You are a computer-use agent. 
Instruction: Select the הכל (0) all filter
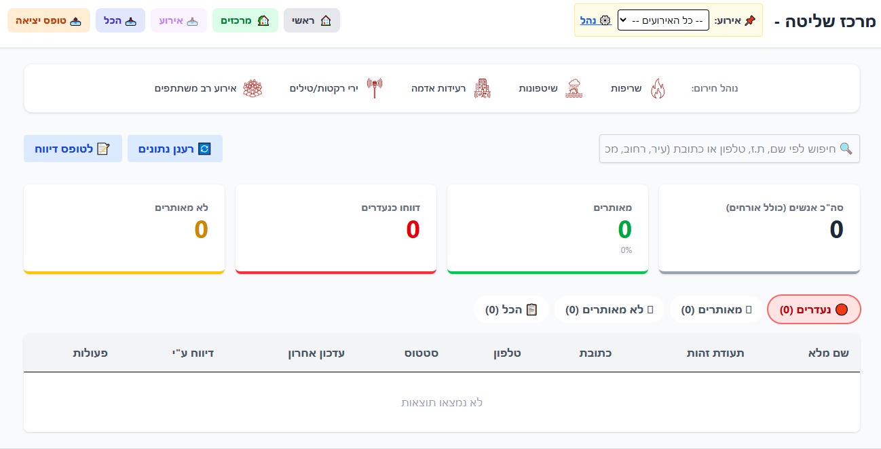pyautogui.click(x=511, y=309)
